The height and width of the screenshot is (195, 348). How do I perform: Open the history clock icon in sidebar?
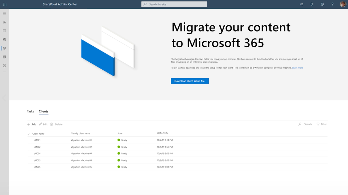(4, 66)
